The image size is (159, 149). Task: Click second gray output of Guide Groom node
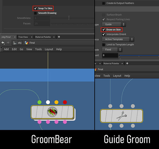(x=122, y=126)
